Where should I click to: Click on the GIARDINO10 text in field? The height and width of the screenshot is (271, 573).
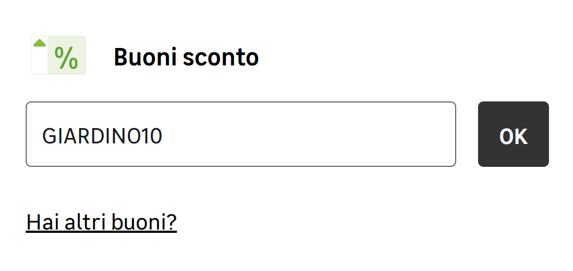click(102, 136)
